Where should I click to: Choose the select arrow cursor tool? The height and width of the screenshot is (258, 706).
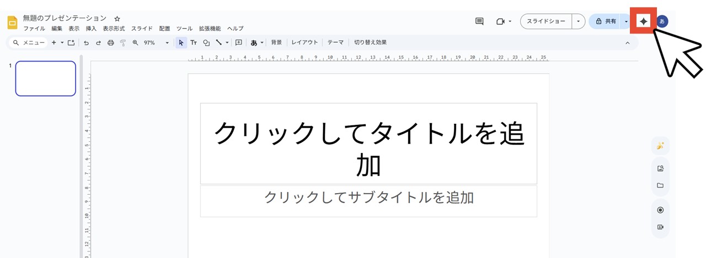click(181, 42)
